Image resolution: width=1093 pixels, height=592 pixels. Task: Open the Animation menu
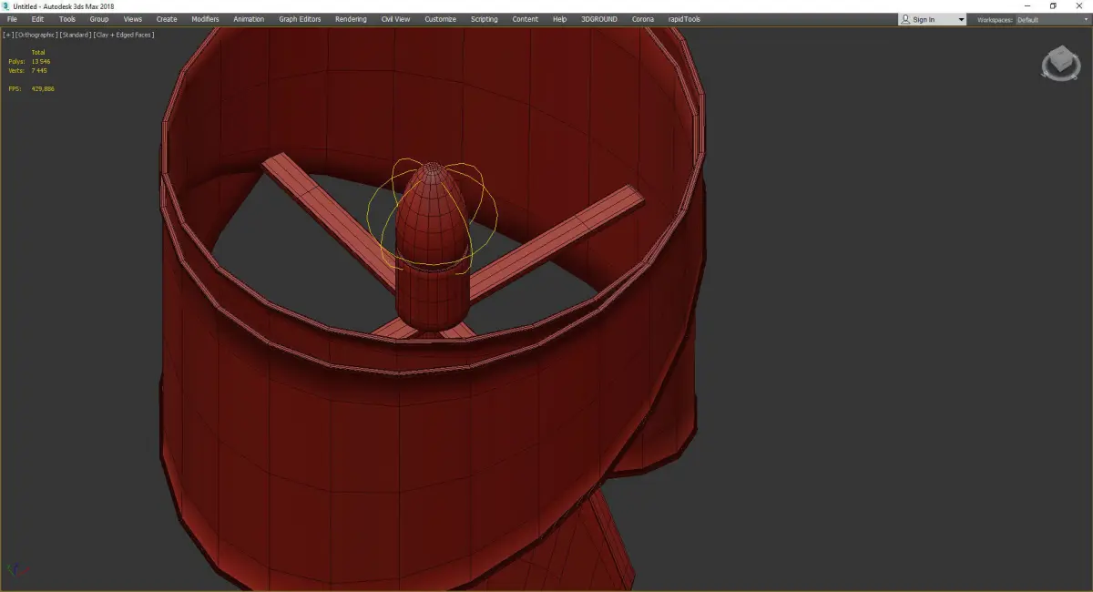(x=249, y=19)
